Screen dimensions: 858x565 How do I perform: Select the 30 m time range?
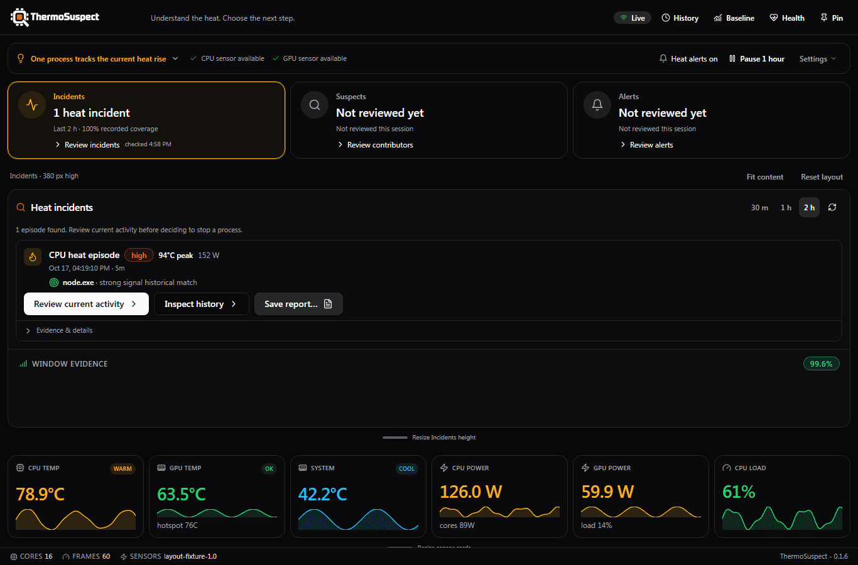tap(759, 207)
